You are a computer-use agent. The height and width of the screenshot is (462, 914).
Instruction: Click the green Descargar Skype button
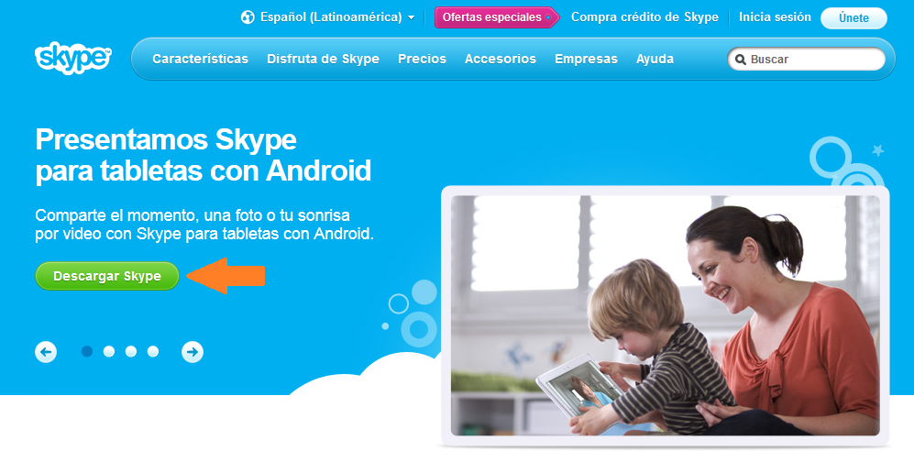(107, 276)
